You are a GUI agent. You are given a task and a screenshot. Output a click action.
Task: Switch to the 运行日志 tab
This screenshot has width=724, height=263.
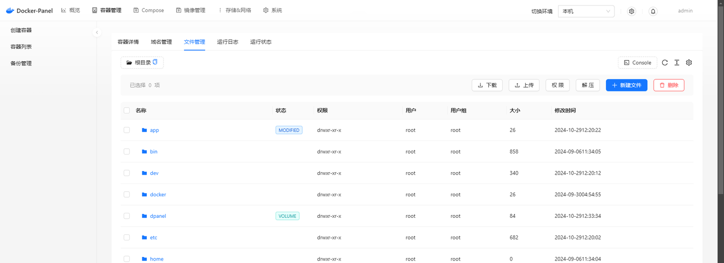coord(228,42)
